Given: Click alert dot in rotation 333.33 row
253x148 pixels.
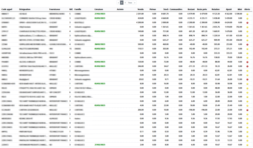Looking at the screenshot, I should (x=247, y=53).
